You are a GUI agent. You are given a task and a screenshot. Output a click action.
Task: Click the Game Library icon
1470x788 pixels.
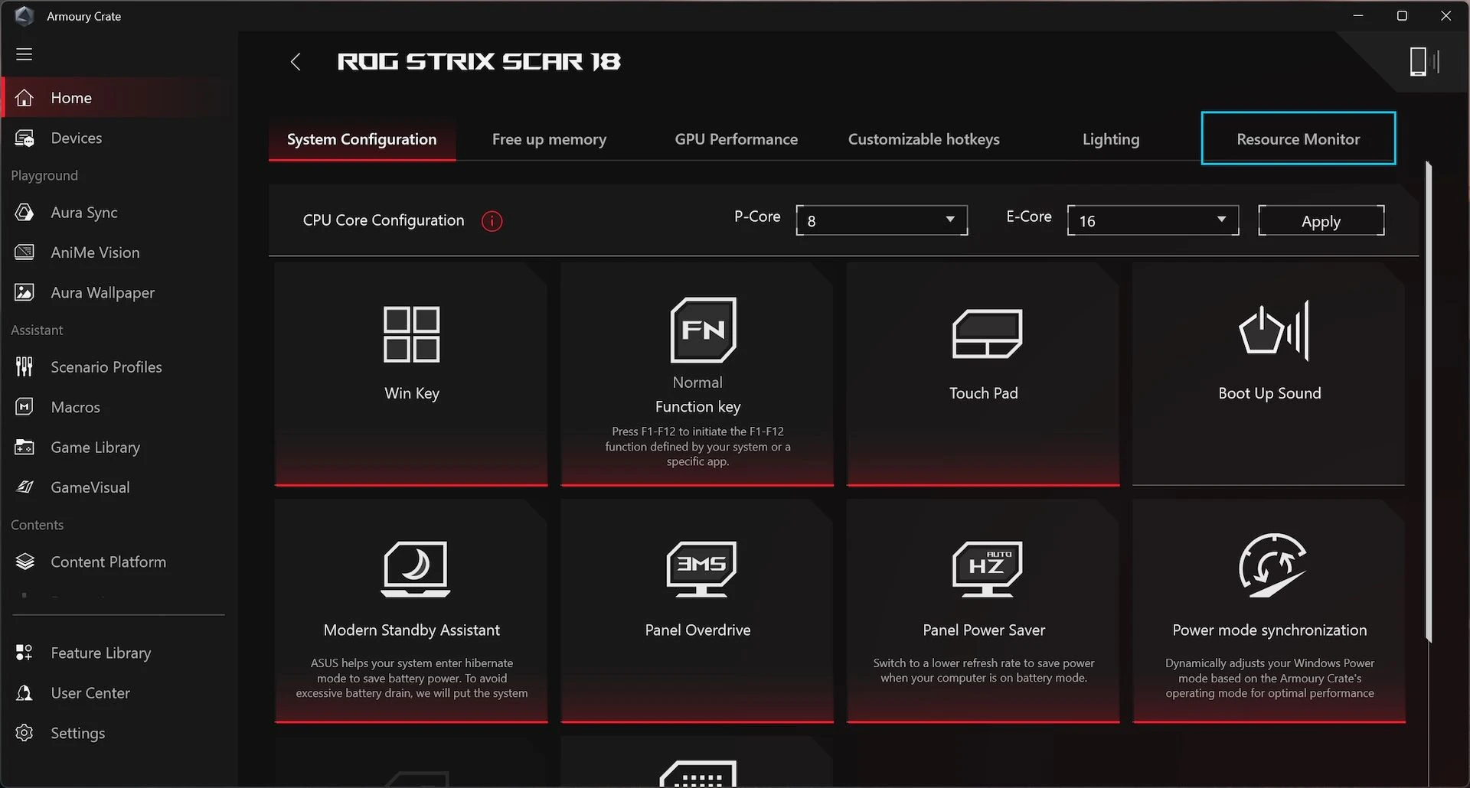[24, 448]
